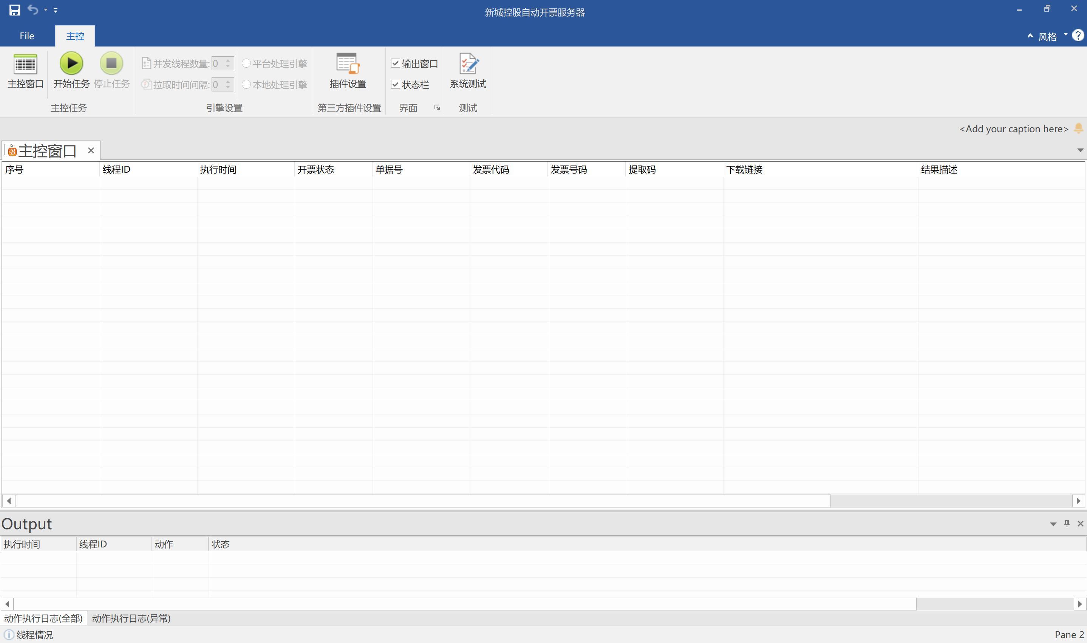This screenshot has height=643, width=1087.
Task: Switch to 动作执行日志(异常) tab
Action: (131, 618)
